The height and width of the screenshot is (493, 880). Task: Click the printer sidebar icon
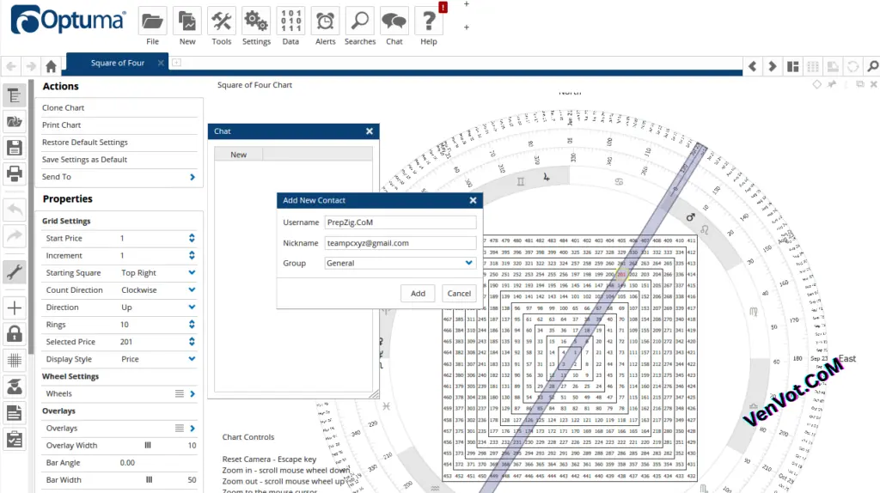tap(15, 173)
